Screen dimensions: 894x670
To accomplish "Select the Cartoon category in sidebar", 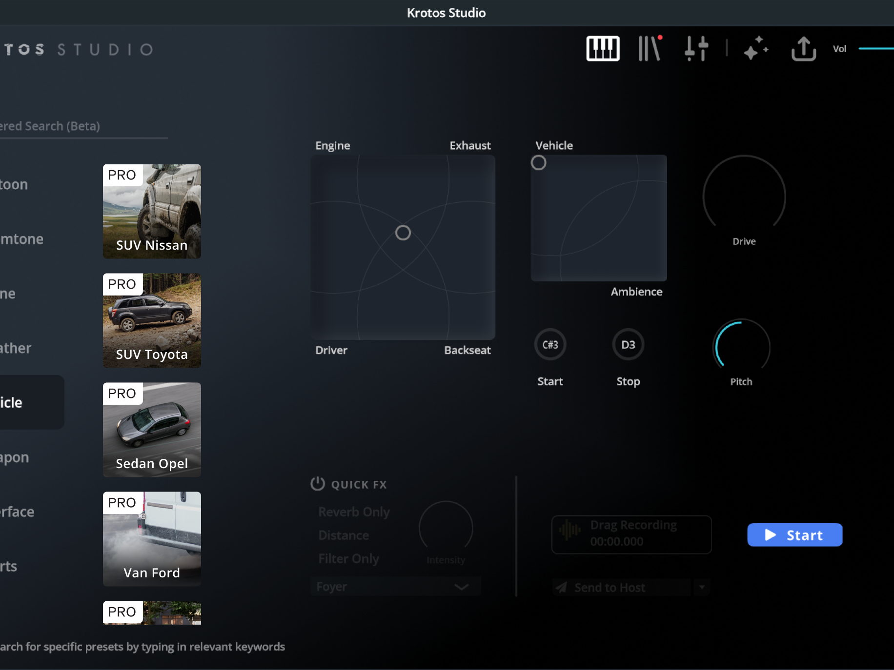I will [14, 184].
